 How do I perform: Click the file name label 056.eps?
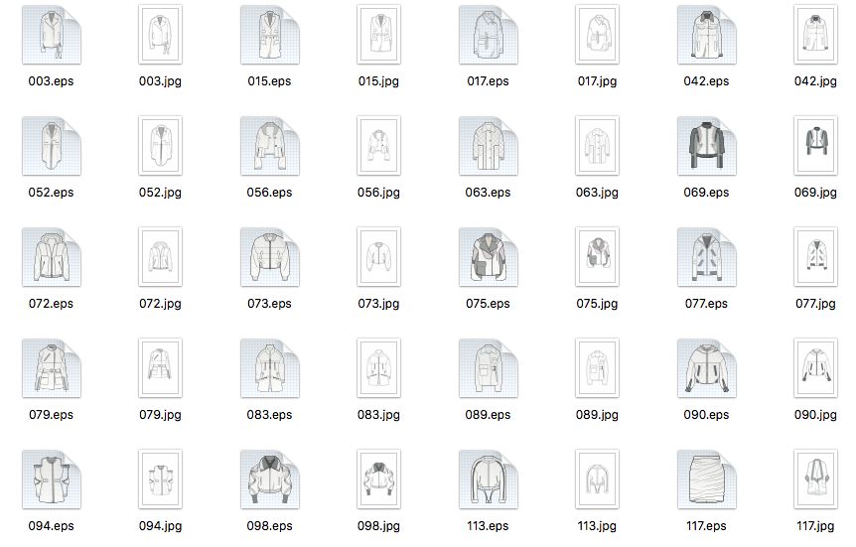point(269,193)
